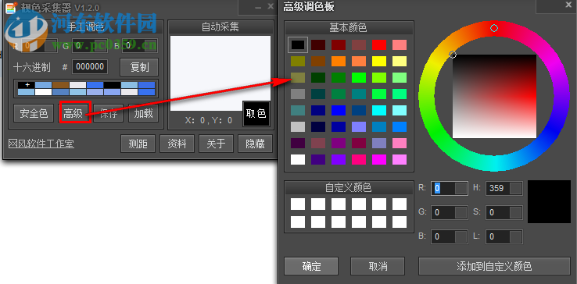Select last custom color slot in second row
577x284 pixels.
pyautogui.click(x=400, y=222)
